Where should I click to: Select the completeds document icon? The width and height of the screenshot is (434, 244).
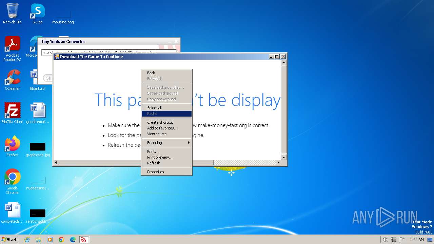12,213
